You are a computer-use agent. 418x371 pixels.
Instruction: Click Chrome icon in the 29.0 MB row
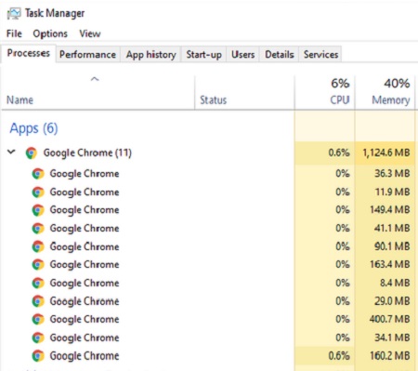38,301
